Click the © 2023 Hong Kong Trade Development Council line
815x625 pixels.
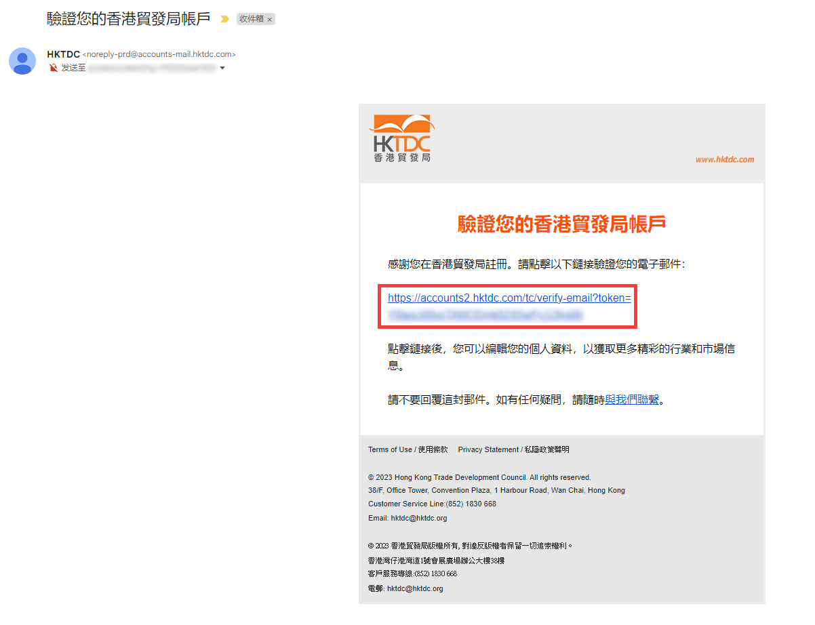(x=479, y=477)
